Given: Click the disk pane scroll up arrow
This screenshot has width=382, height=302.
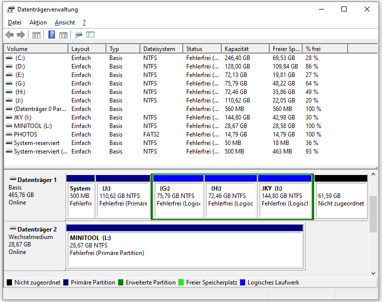Looking at the screenshot, I should (x=373, y=174).
